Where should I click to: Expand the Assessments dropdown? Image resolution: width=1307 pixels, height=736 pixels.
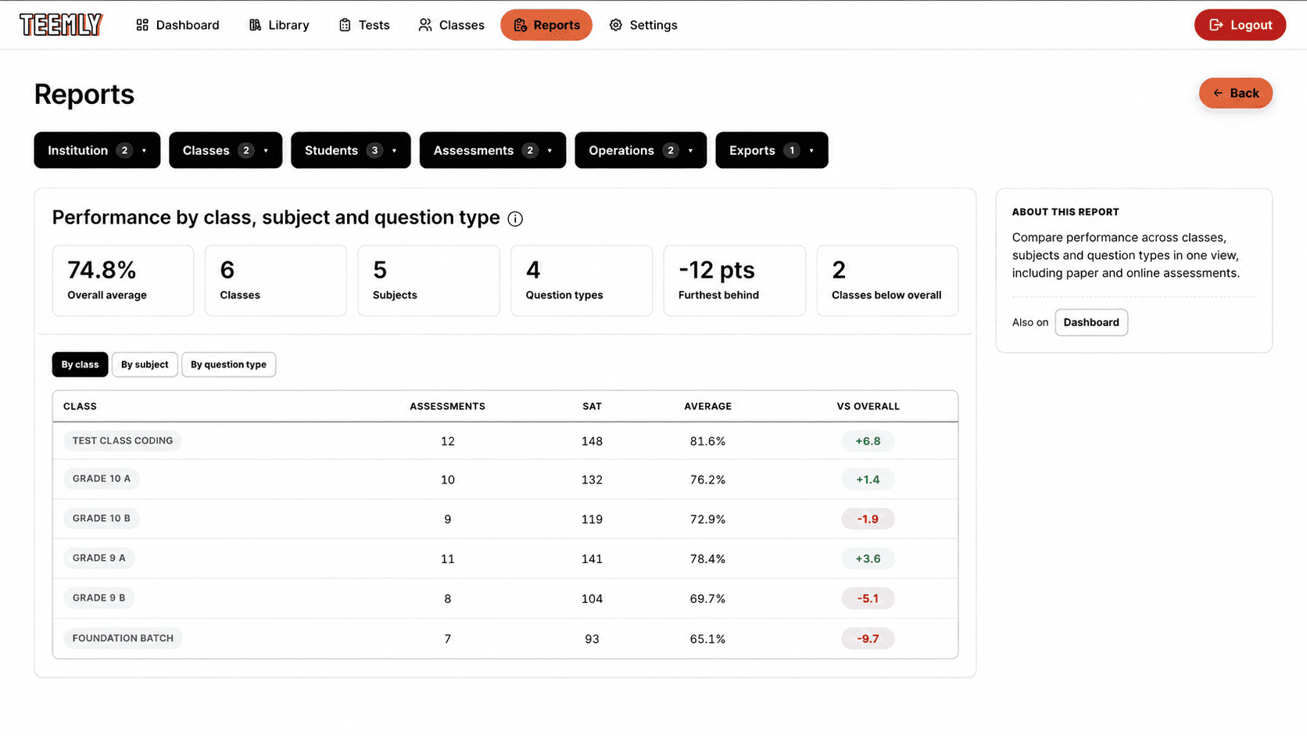coord(492,150)
